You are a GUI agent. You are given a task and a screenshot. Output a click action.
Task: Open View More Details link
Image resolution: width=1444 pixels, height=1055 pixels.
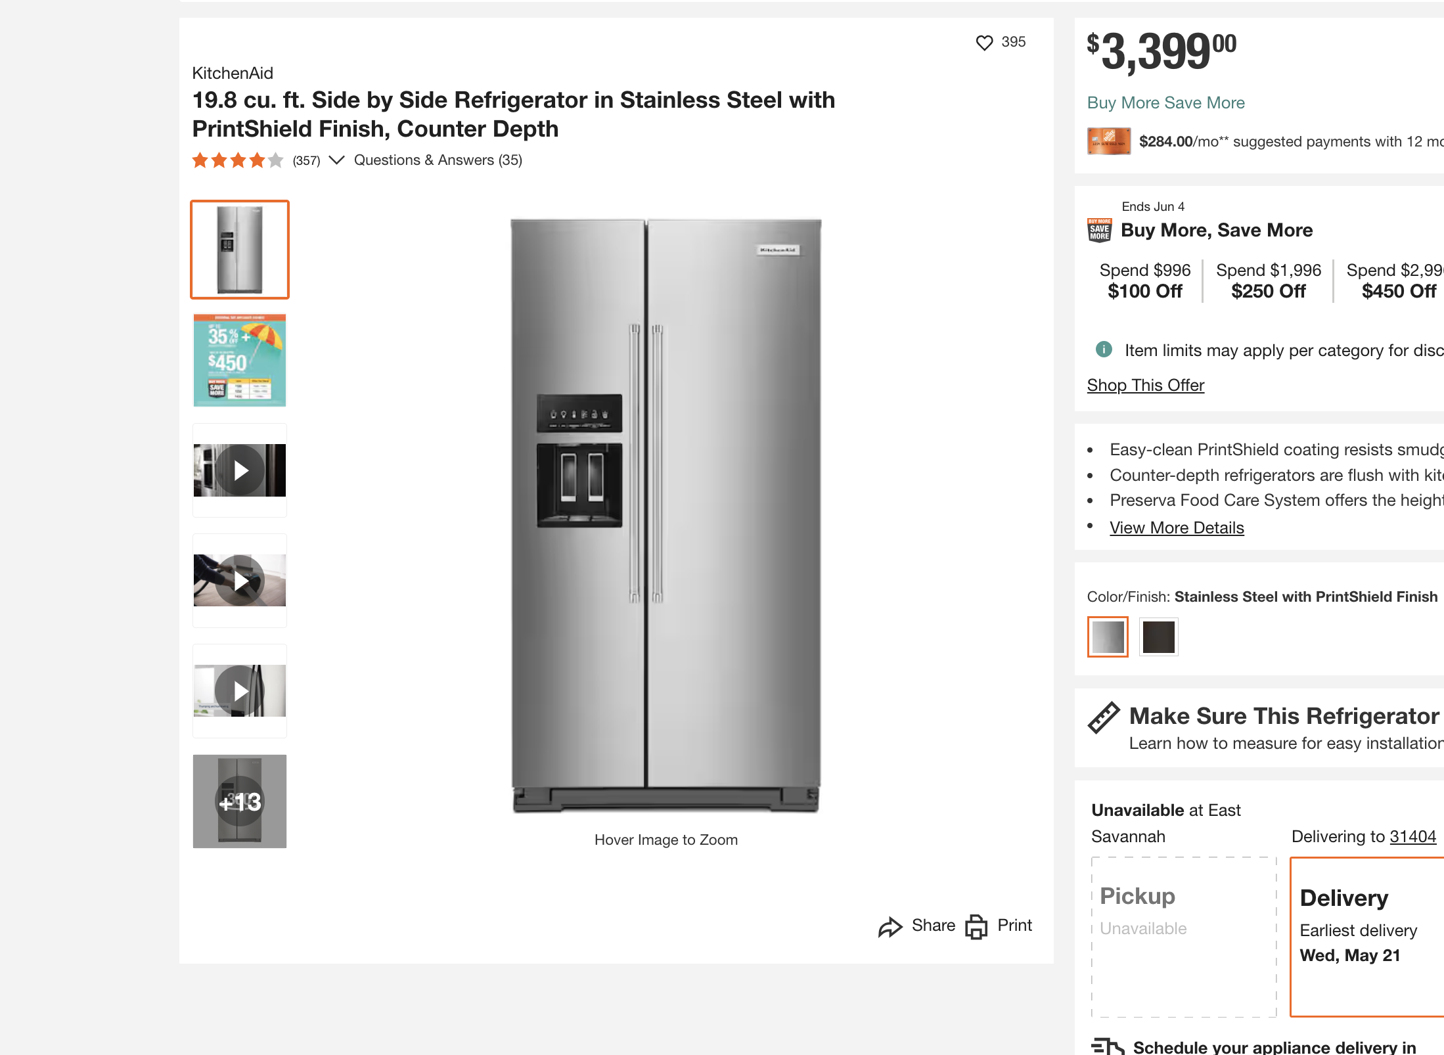pyautogui.click(x=1177, y=527)
